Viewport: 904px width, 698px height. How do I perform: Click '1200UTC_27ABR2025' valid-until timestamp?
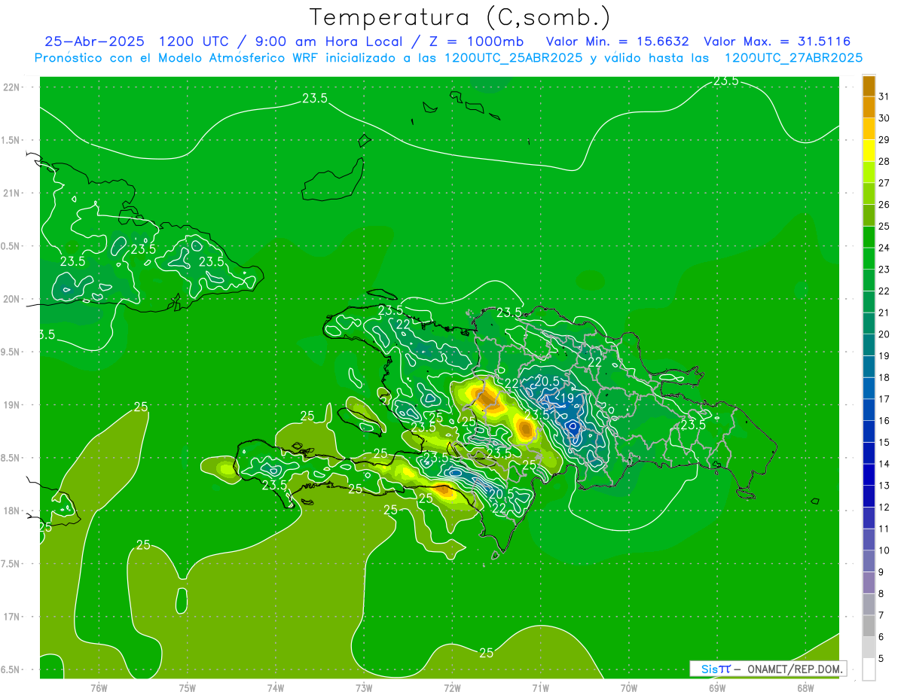793,58
